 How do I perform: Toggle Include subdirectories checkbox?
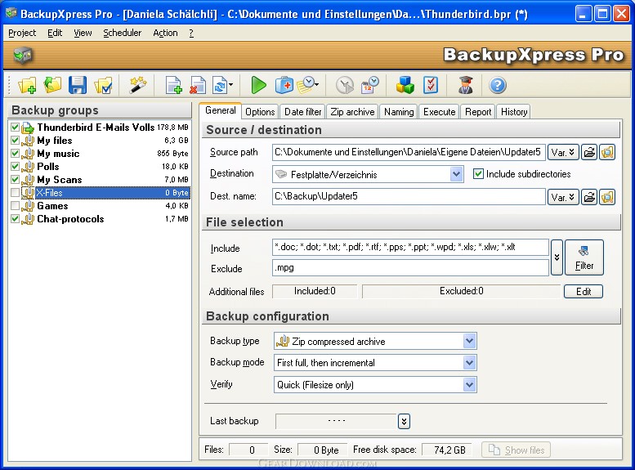coord(478,174)
